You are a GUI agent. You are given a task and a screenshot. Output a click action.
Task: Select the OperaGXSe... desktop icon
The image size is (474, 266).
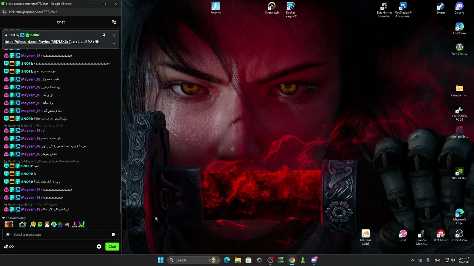click(460, 132)
